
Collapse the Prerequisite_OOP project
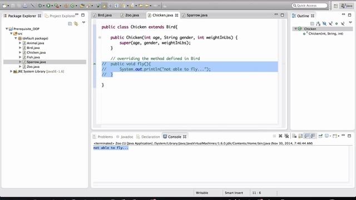7,29
